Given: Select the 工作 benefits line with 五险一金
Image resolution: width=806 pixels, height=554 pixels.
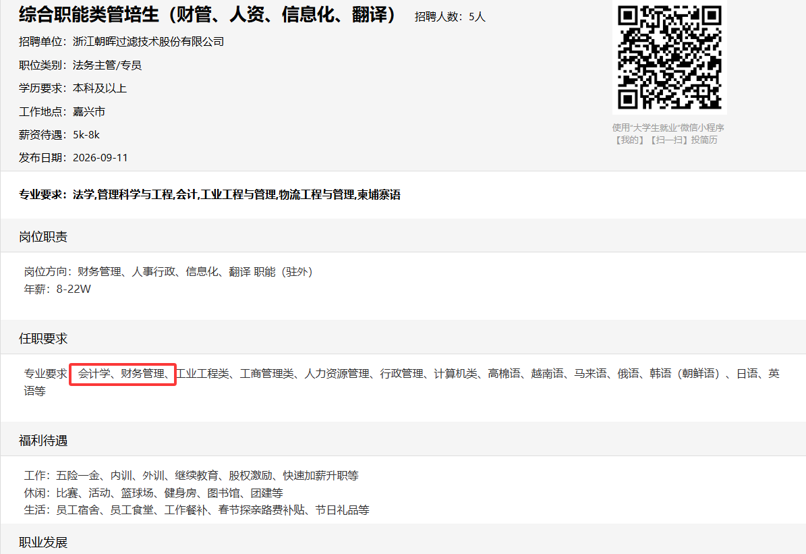Looking at the screenshot, I should (x=192, y=475).
